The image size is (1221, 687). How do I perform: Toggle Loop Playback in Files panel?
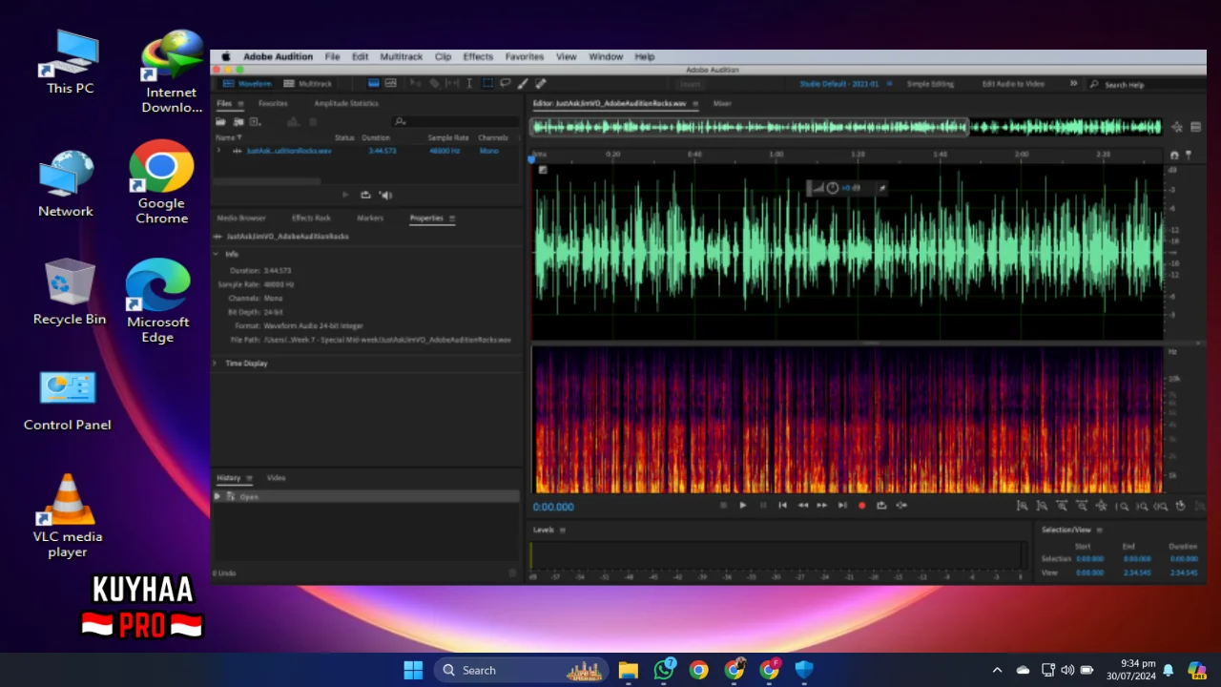click(x=365, y=195)
